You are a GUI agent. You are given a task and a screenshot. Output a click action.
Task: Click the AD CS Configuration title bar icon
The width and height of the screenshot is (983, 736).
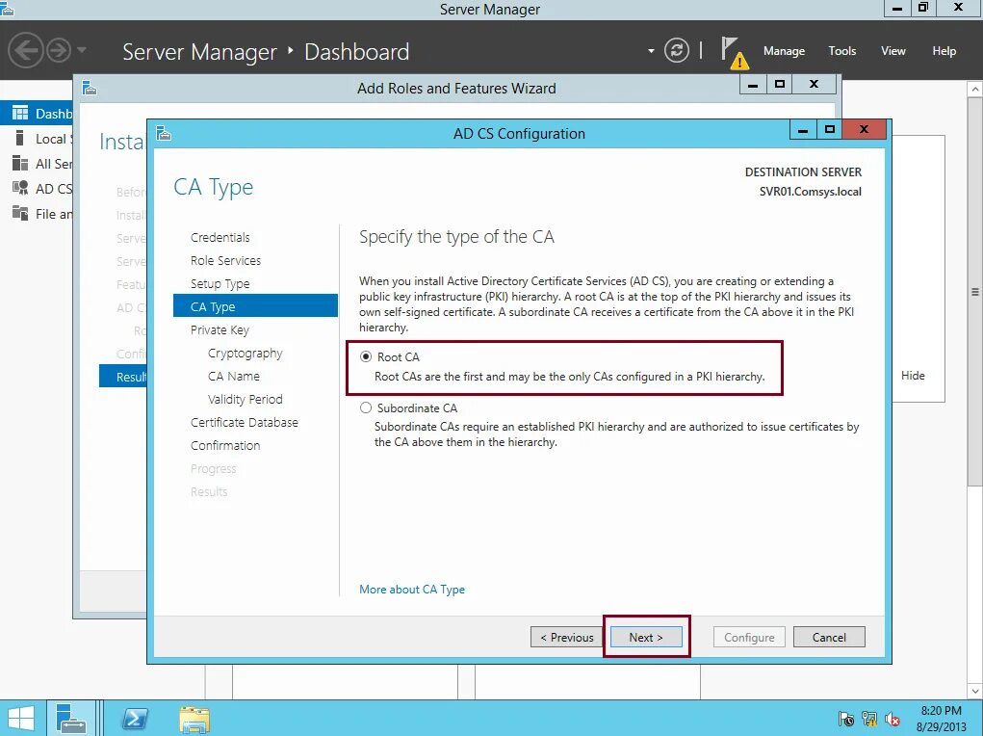[164, 133]
